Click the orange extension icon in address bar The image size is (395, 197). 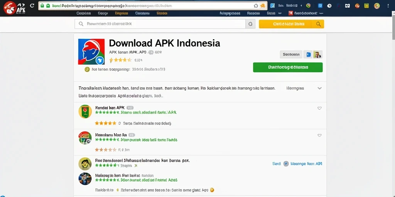click(263, 5)
